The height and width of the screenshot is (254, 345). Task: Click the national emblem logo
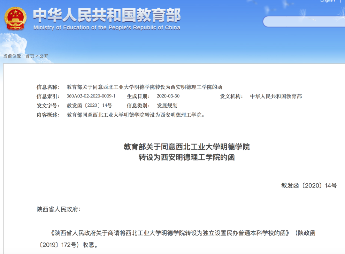tap(15, 19)
